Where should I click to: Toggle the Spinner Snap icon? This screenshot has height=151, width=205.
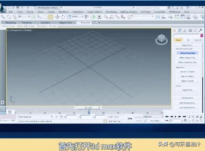[123, 17]
